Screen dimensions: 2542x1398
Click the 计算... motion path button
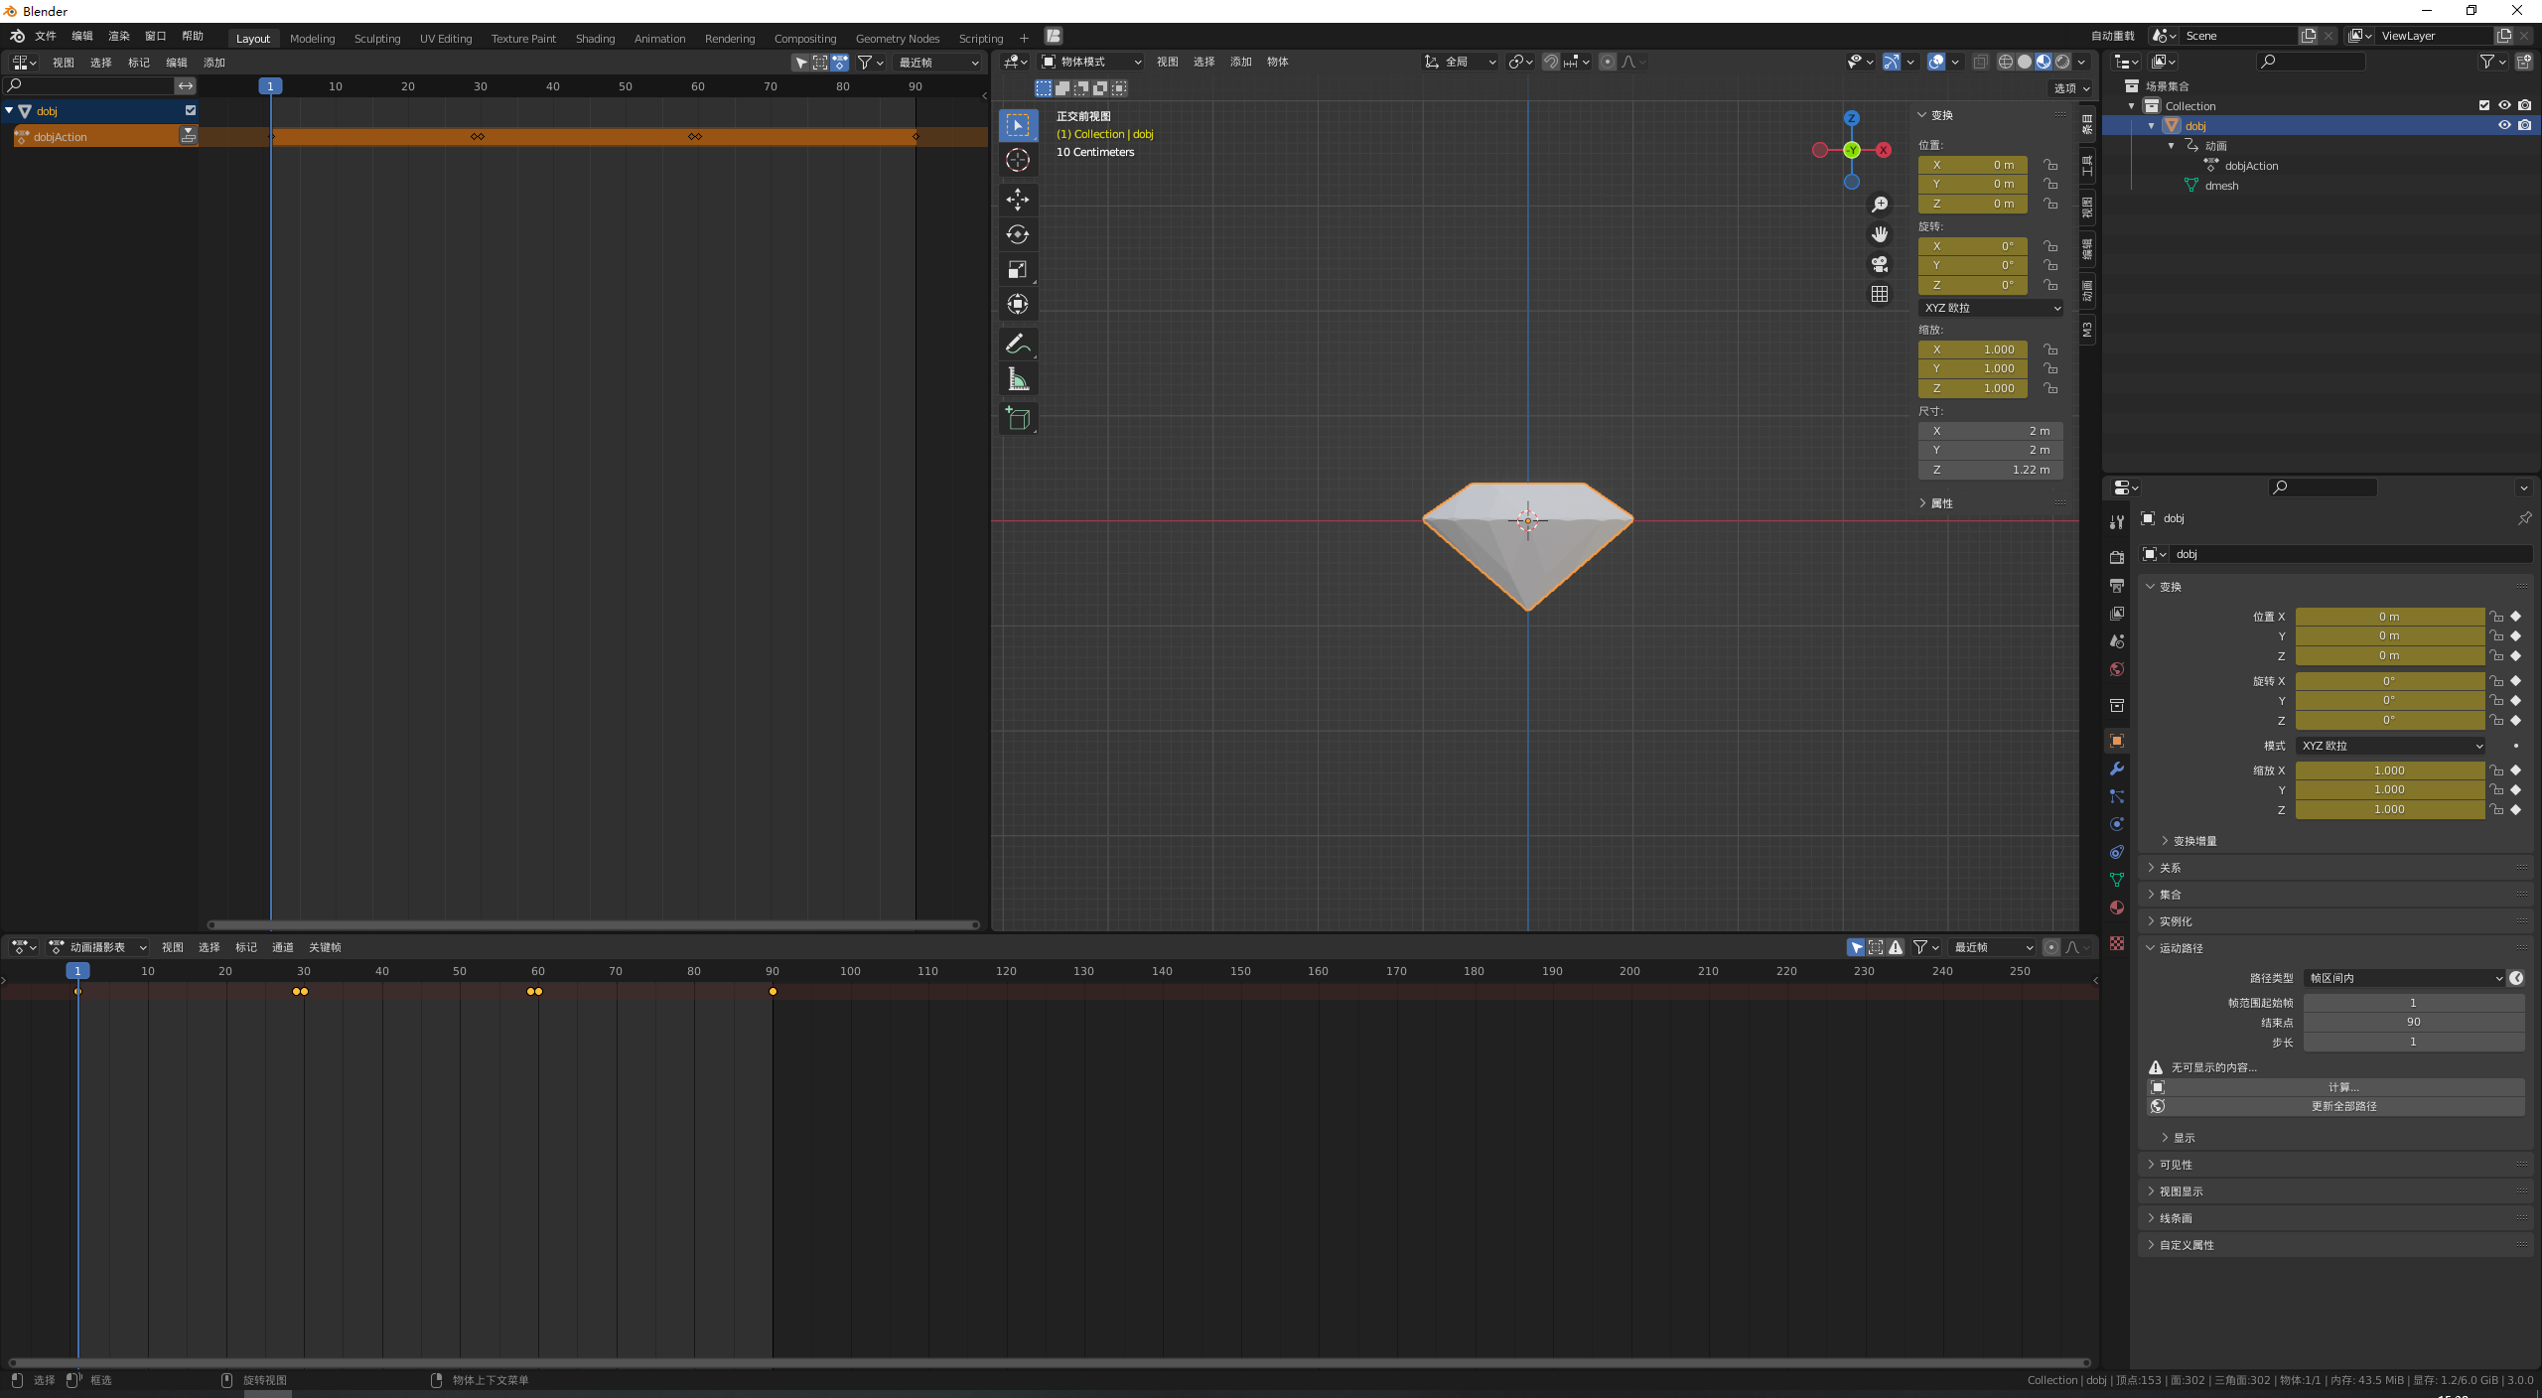pyautogui.click(x=2343, y=1087)
